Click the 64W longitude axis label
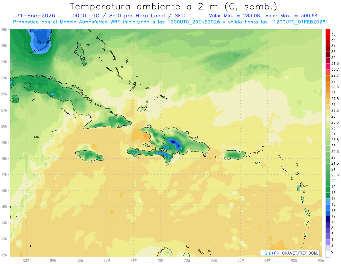The width and height of the screenshot is (341, 264). (x=267, y=260)
